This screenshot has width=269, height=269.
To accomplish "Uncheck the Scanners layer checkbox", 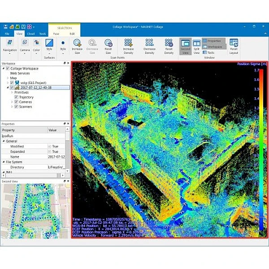I will (x=17, y=107).
